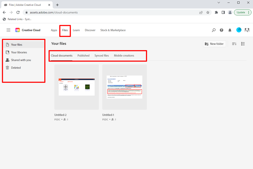Switch to Synced files tab
This screenshot has height=169, width=253.
click(102, 55)
